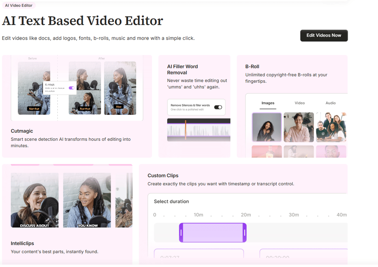Click the Edit Videos Now button
378x267 pixels.
[x=324, y=35]
